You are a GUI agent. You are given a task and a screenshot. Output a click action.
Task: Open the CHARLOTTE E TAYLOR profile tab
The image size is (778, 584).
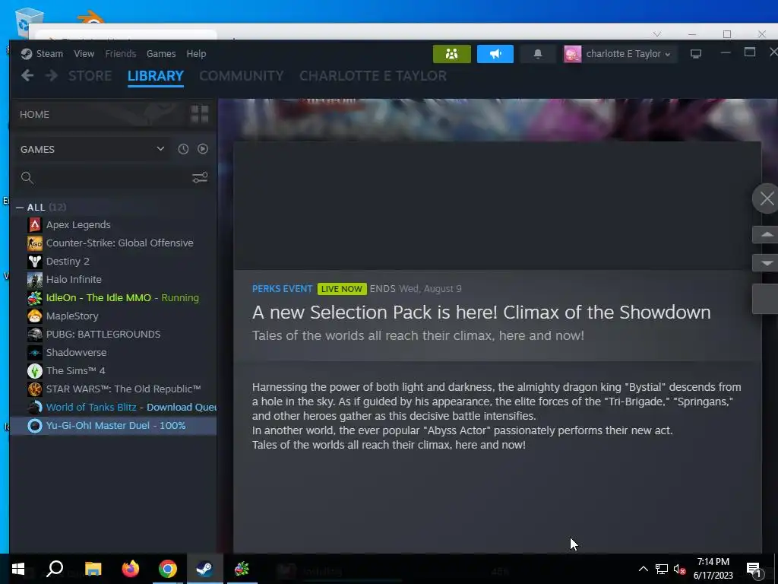pos(372,76)
